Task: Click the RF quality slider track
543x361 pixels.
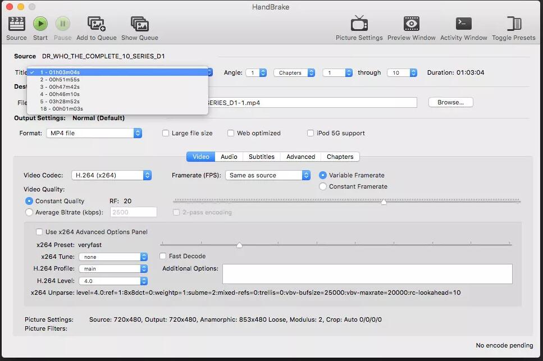Action: tap(346, 201)
